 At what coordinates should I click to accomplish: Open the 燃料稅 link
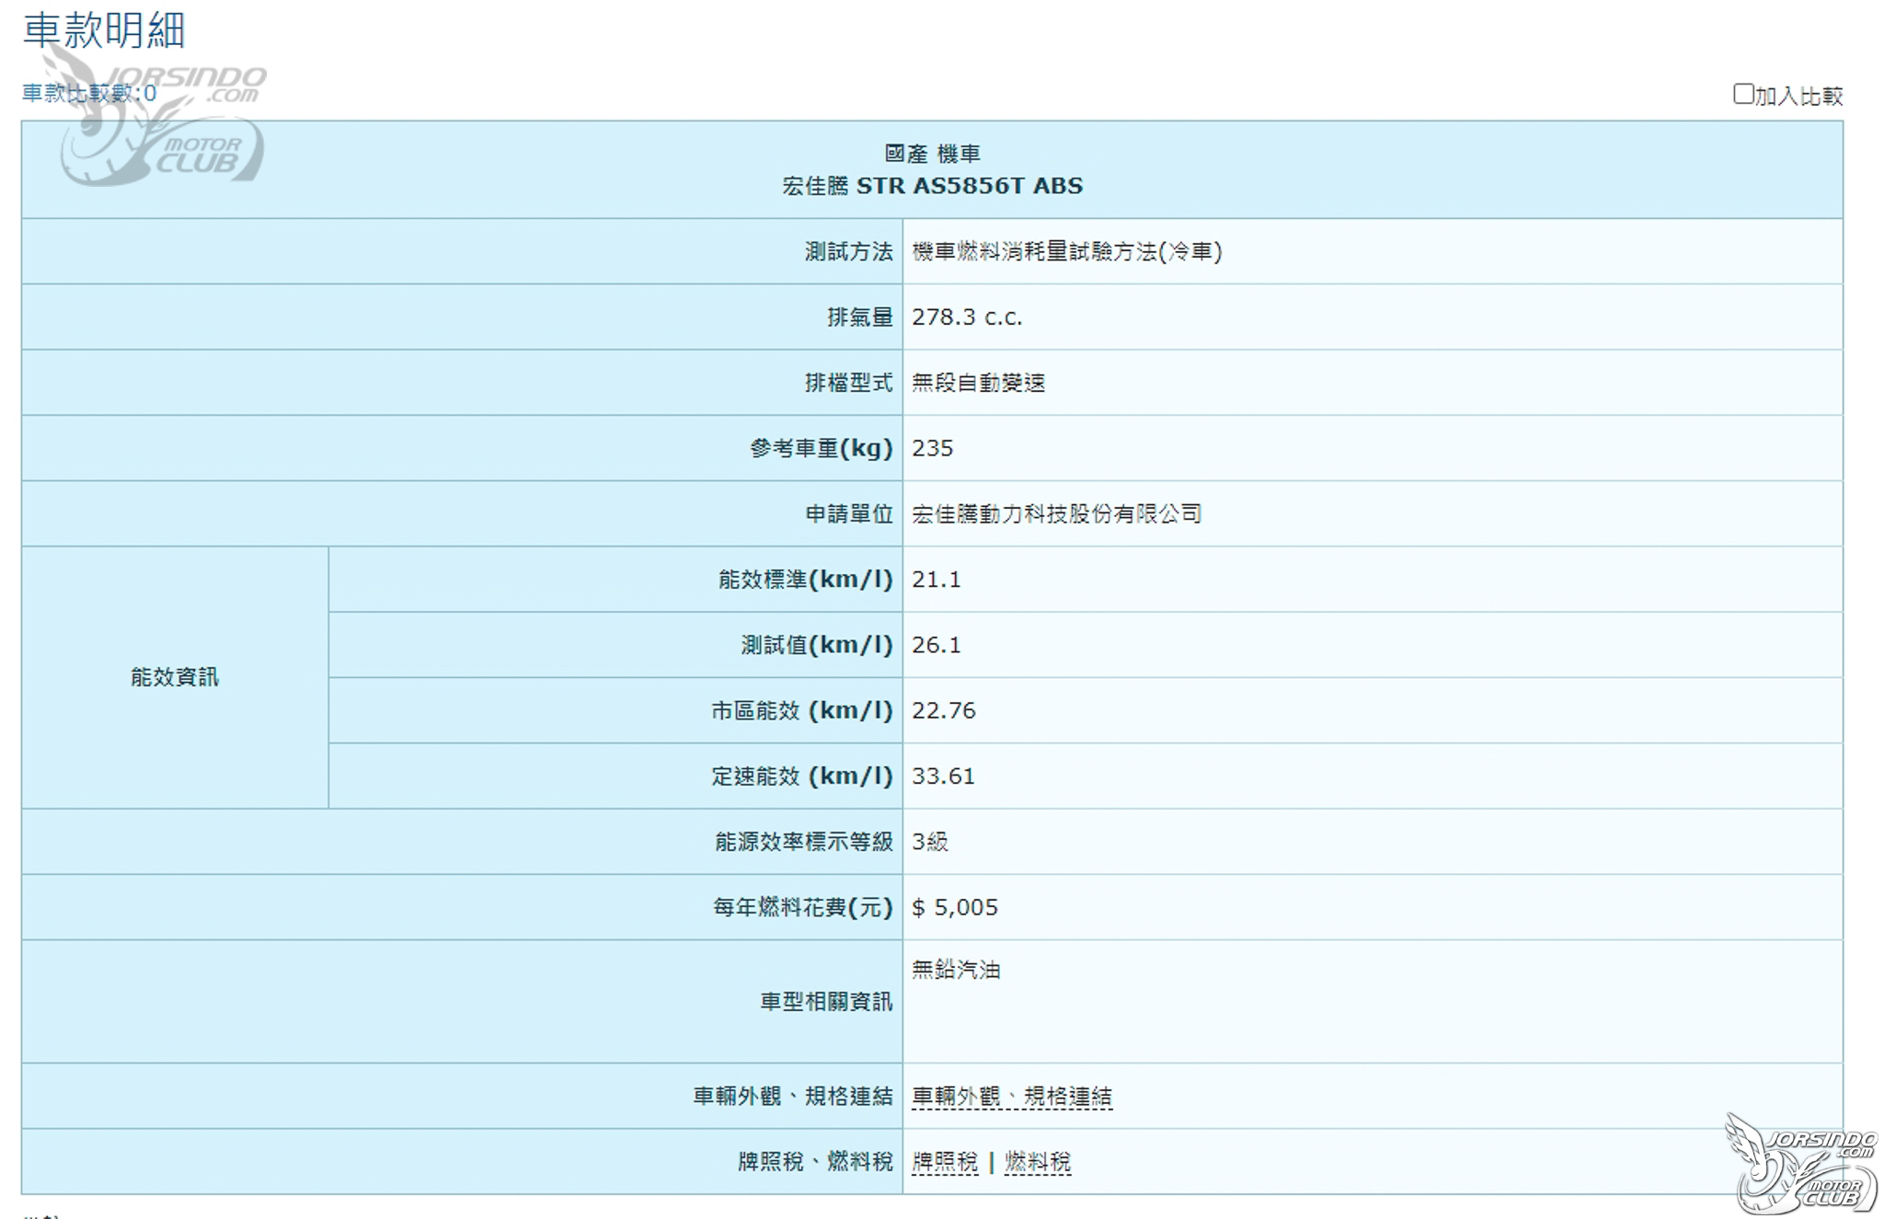point(1038,1162)
